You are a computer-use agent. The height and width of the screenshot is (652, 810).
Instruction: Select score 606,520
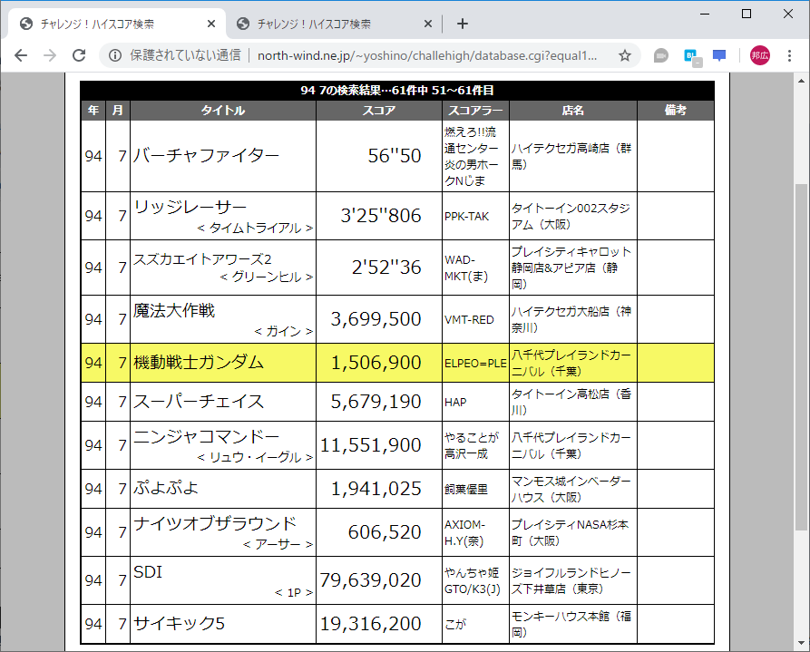(385, 531)
